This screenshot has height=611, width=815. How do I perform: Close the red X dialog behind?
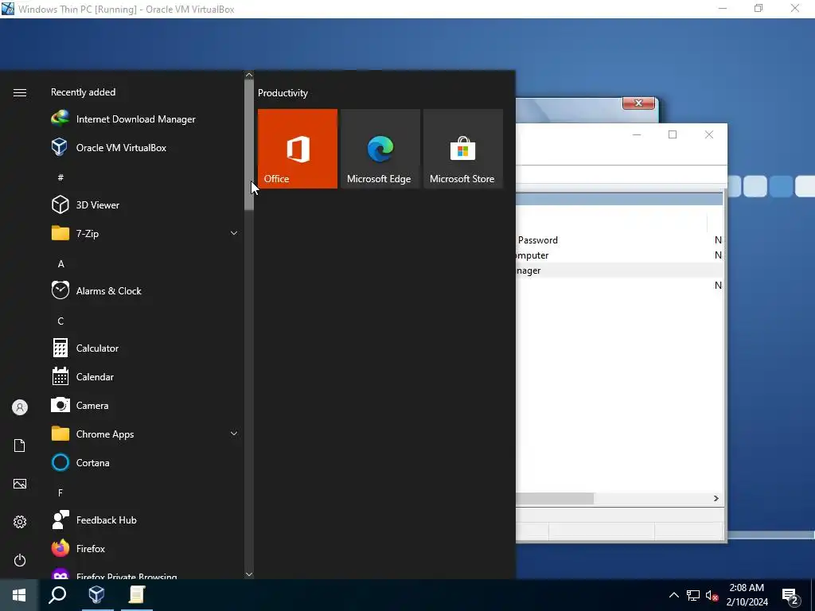coord(638,103)
